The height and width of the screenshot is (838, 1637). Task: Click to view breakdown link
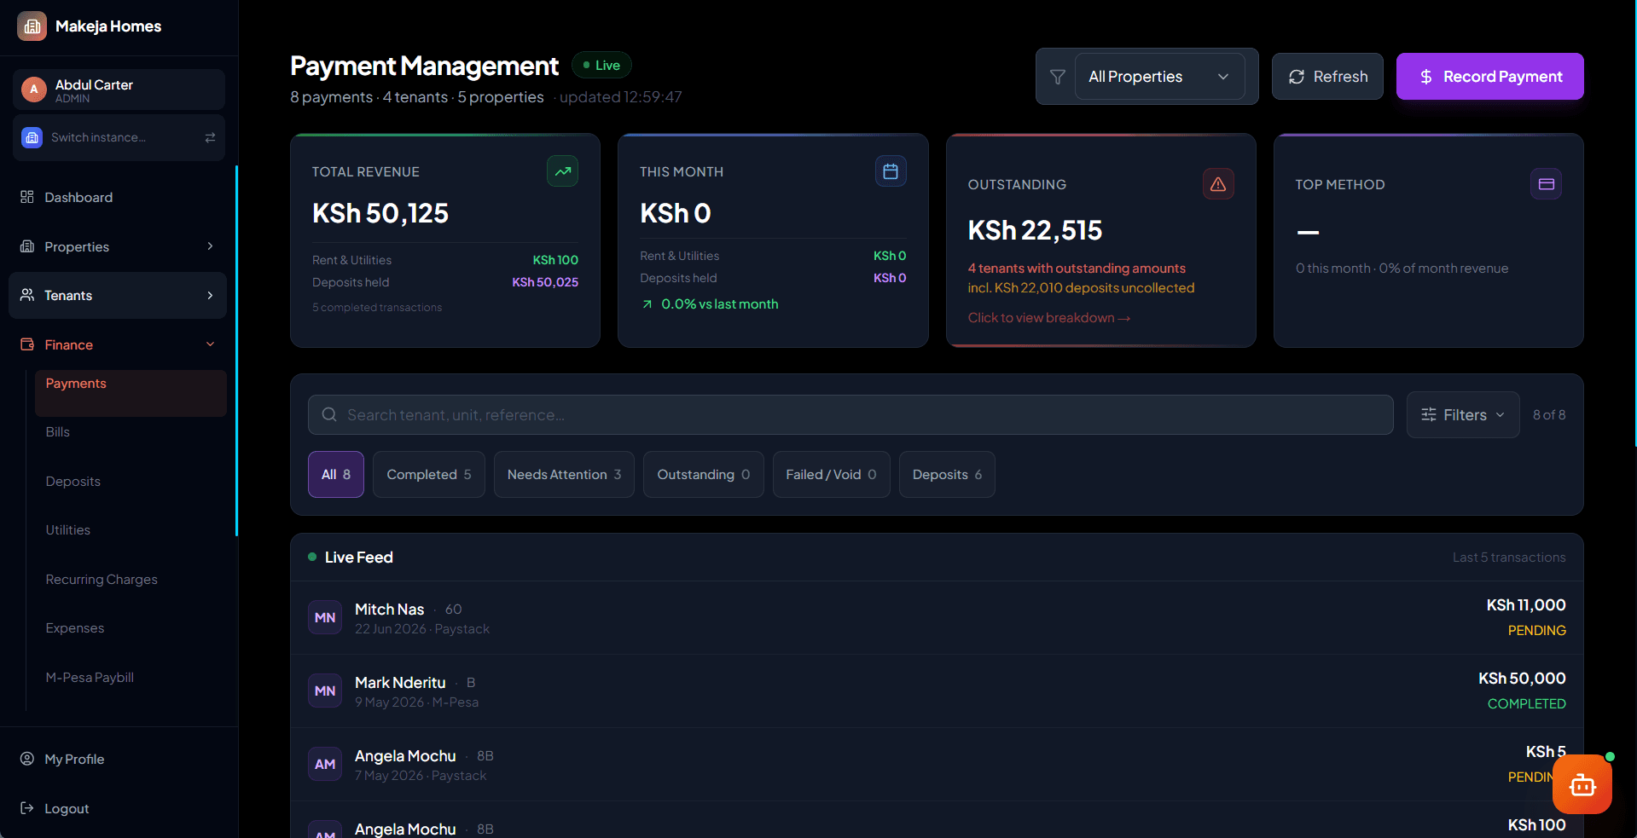1049,318
